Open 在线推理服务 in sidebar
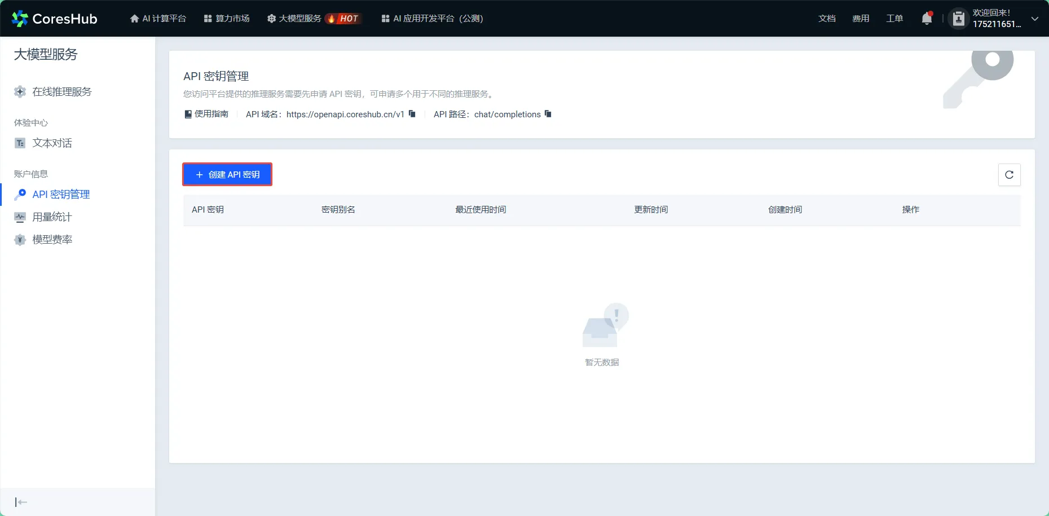This screenshot has width=1049, height=516. click(61, 92)
